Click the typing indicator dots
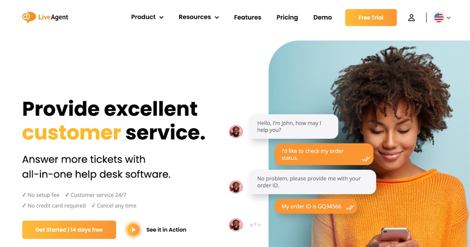Image resolution: width=470 pixels, height=247 pixels. point(255,224)
